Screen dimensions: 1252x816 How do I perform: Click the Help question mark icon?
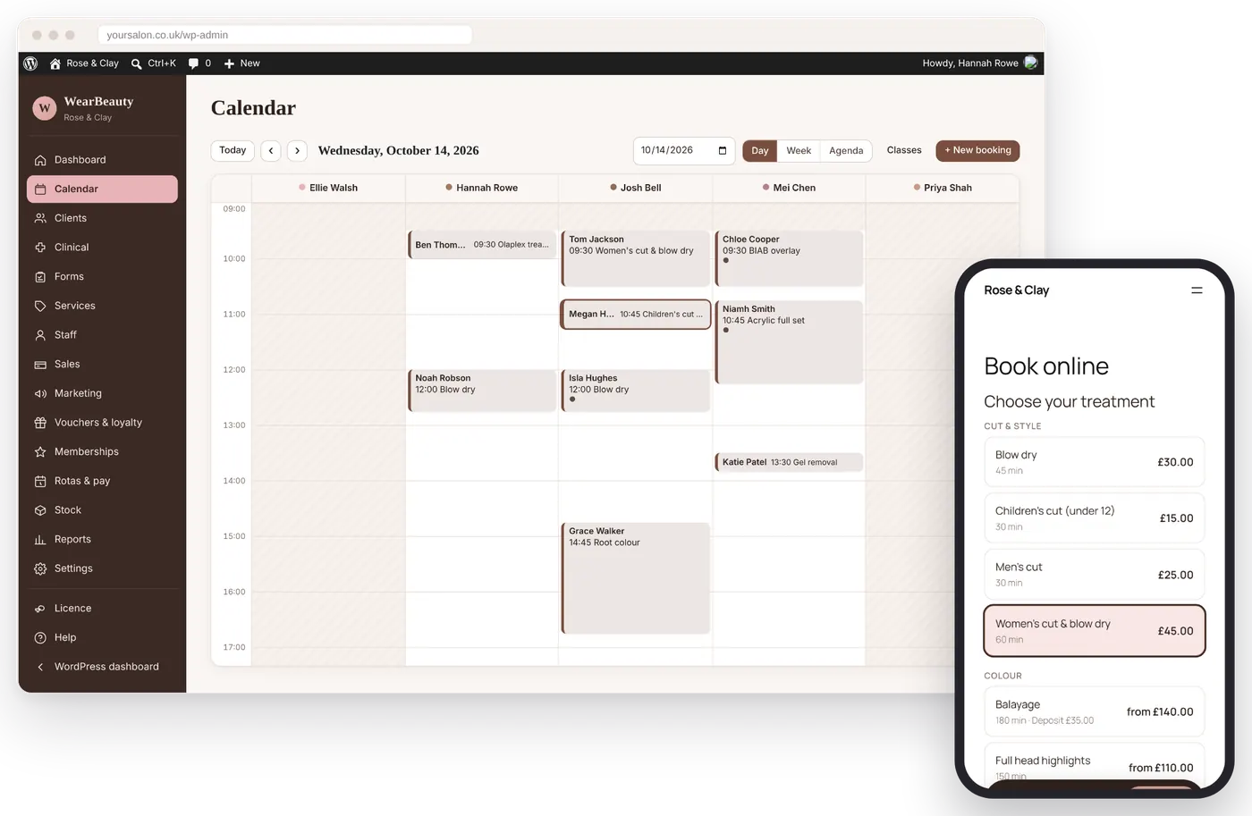pos(40,638)
